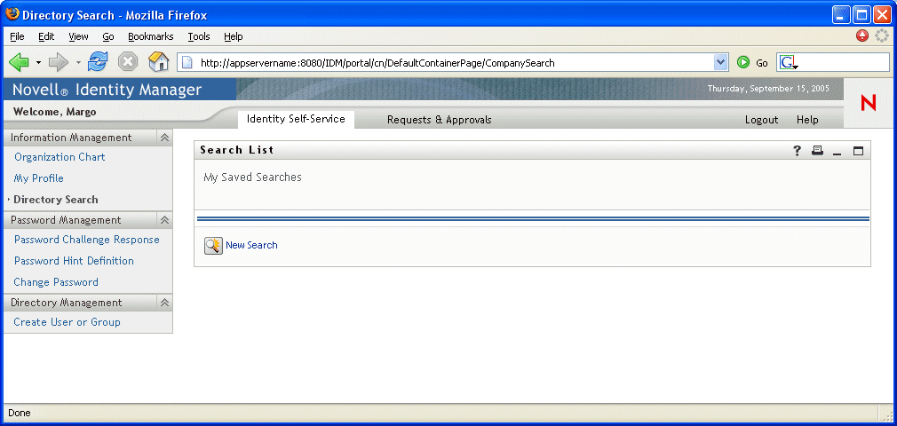Open the Edit menu
Viewport: 897px width, 426px height.
click(x=46, y=36)
